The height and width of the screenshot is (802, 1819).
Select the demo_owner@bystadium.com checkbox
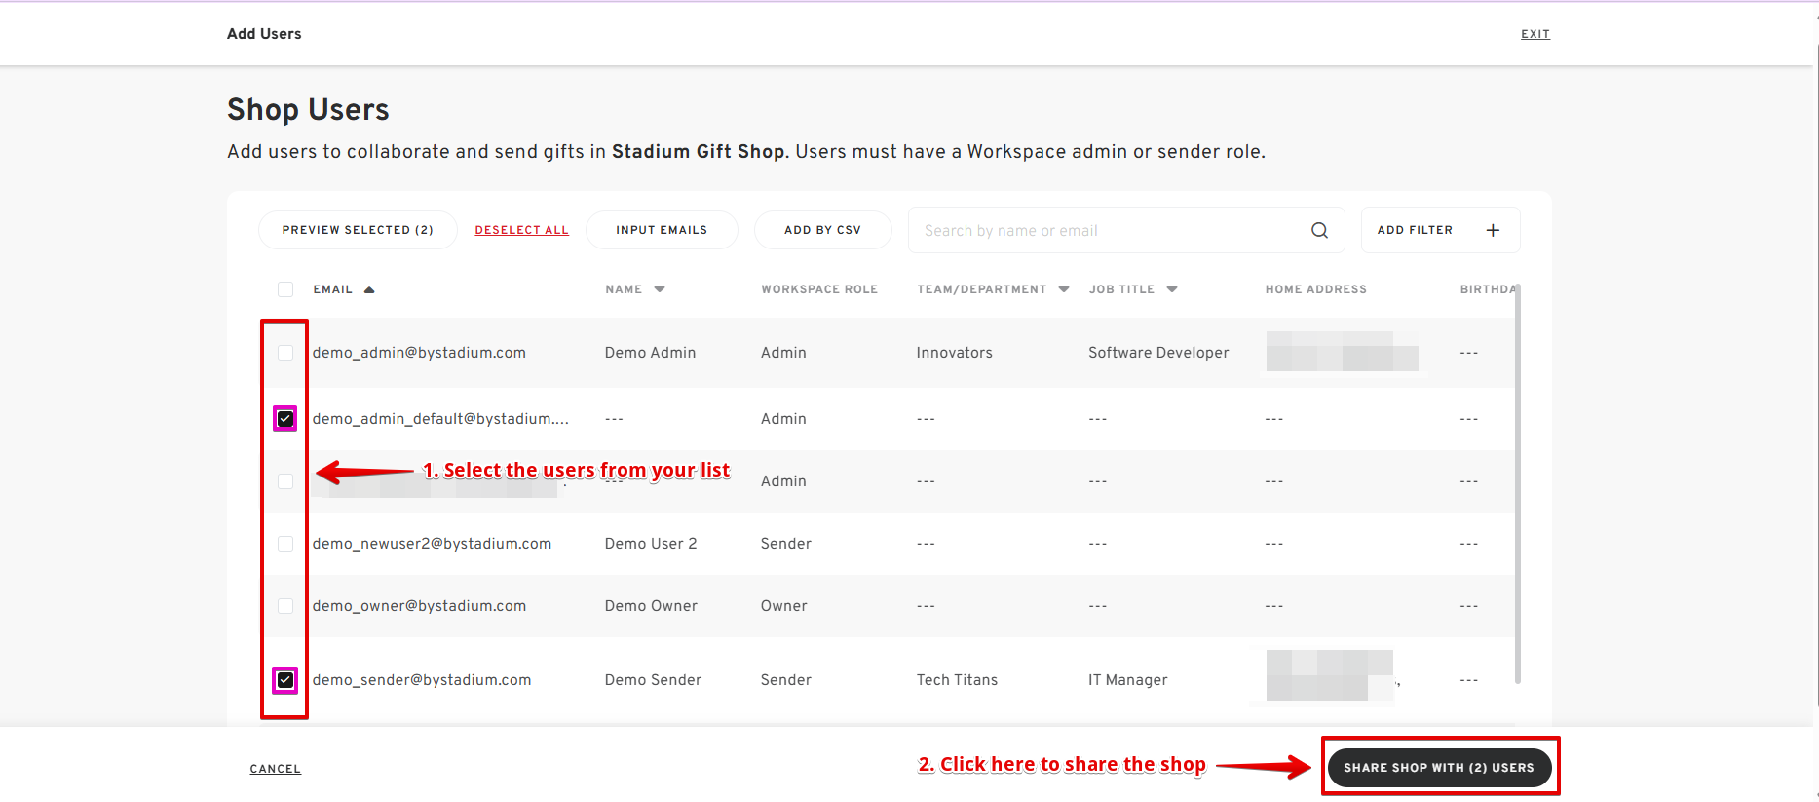(x=285, y=606)
